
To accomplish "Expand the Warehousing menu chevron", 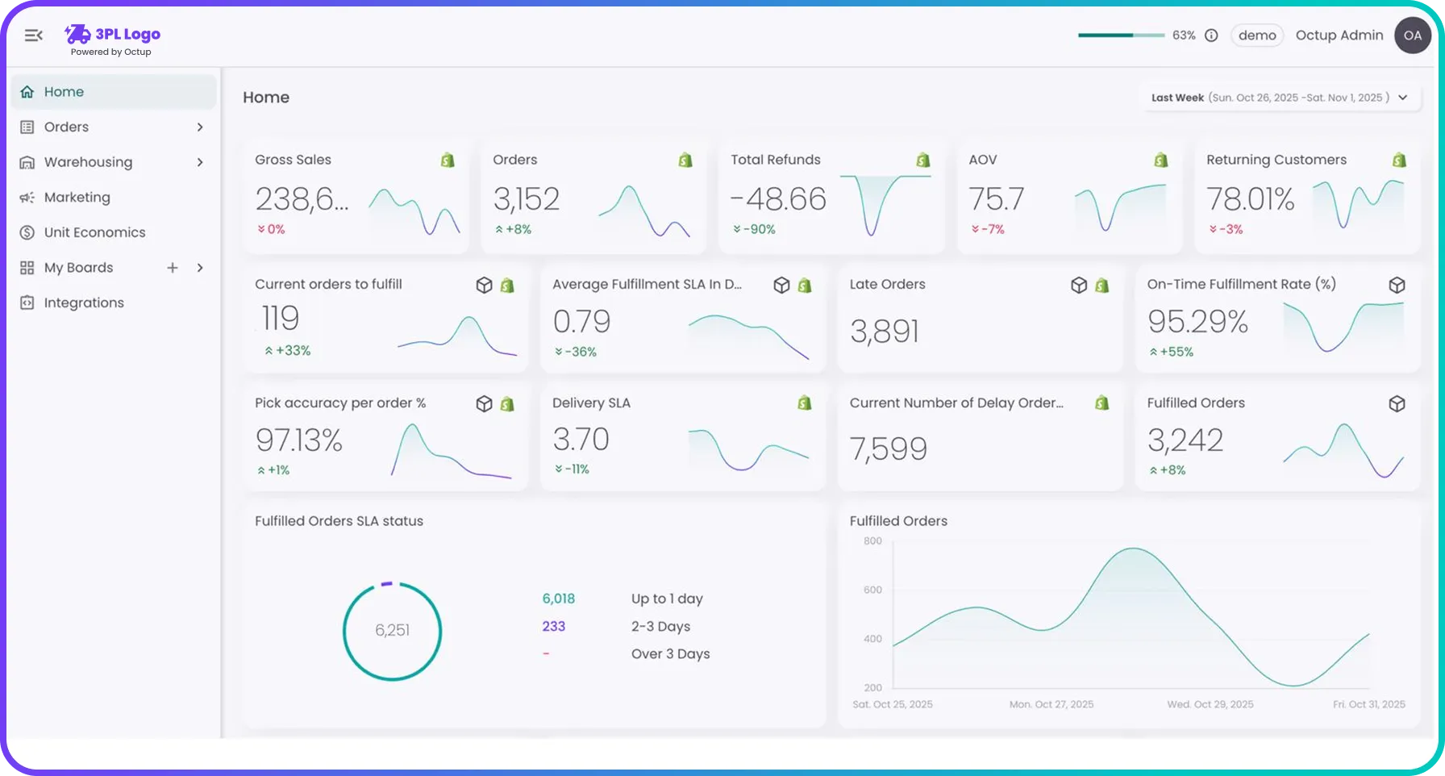I will point(199,162).
